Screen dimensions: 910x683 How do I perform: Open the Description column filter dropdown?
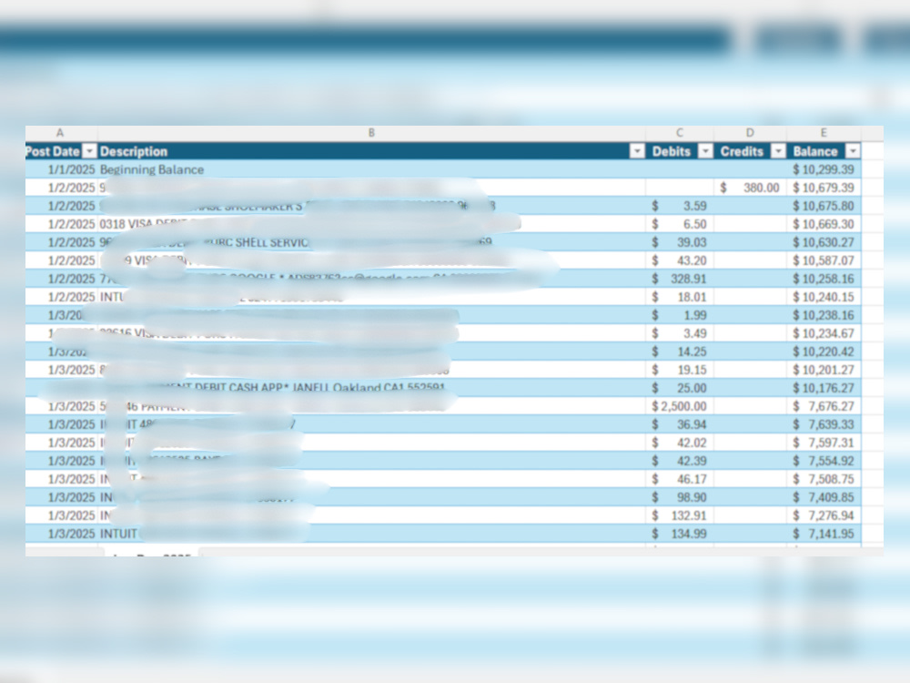(637, 151)
